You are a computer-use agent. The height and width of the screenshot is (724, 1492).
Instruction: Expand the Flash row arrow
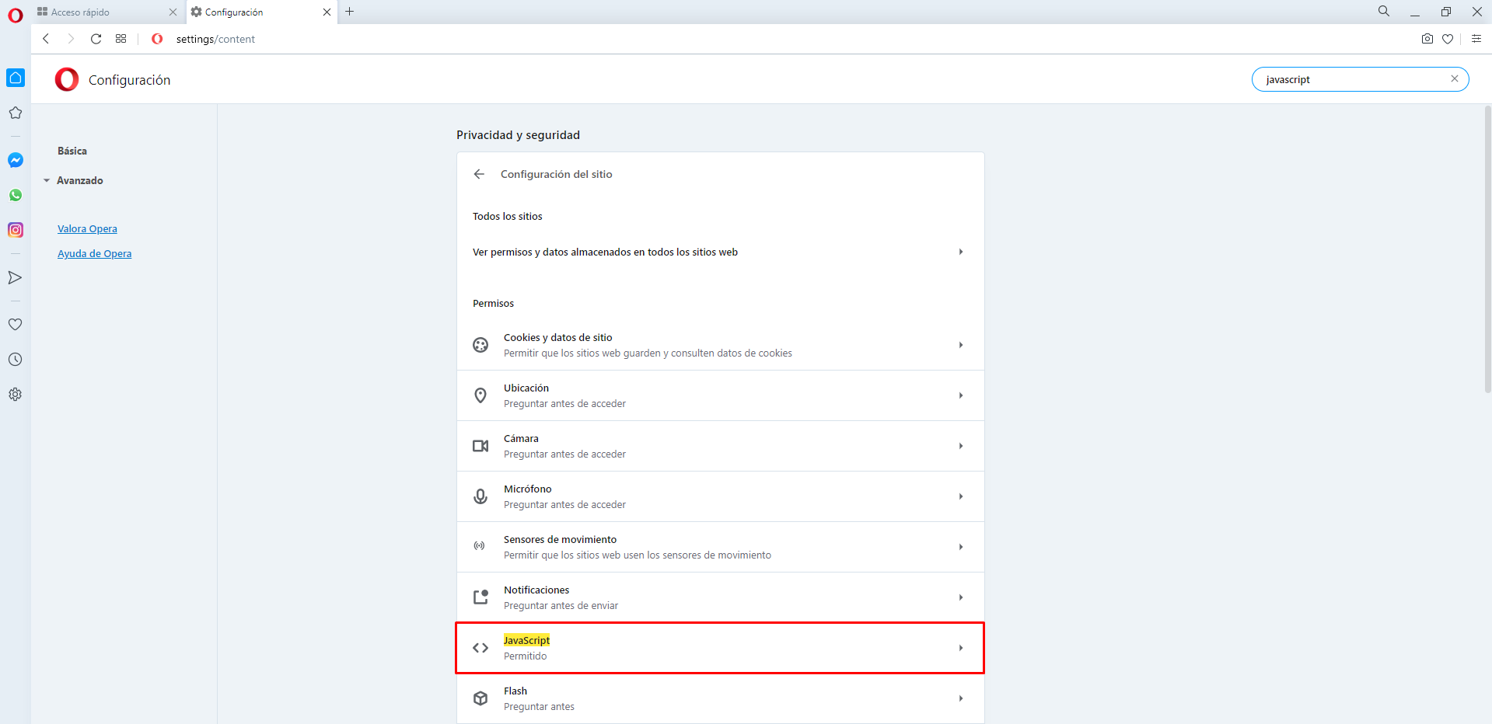pyautogui.click(x=961, y=698)
